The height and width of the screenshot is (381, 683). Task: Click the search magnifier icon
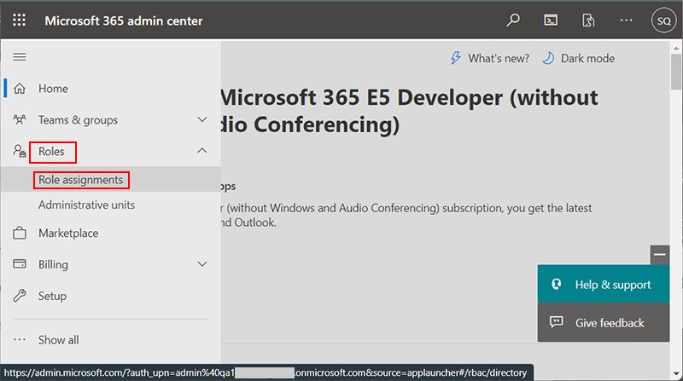click(x=513, y=20)
